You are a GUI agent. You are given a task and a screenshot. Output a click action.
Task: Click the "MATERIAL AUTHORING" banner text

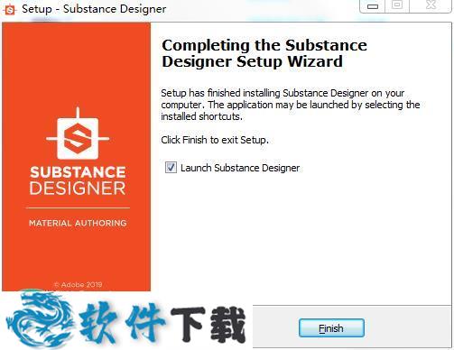click(x=78, y=223)
